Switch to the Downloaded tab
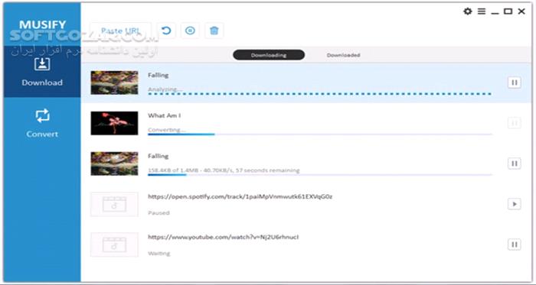This screenshot has width=536, height=285. 343,55
